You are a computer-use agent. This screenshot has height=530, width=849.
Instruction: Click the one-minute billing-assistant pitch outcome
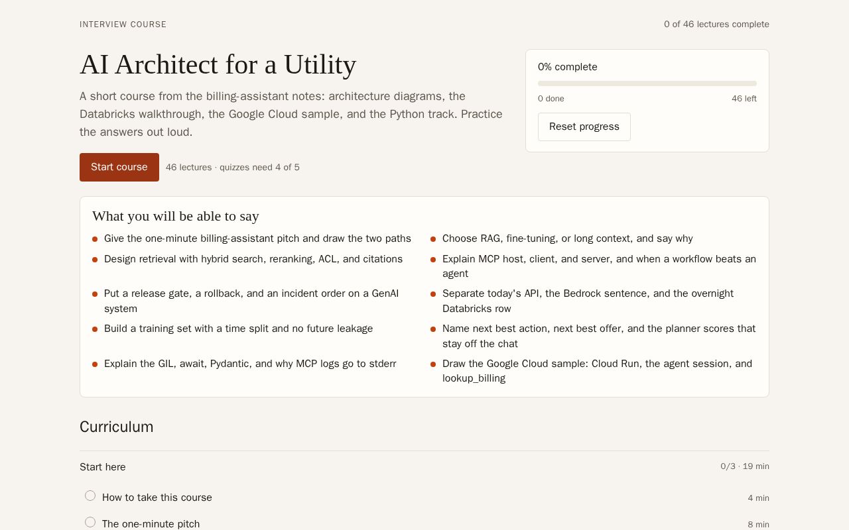pos(257,238)
